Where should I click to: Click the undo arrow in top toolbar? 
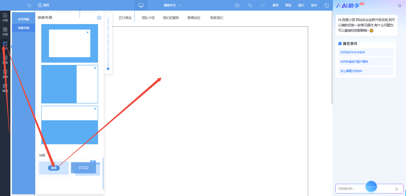tap(250, 5)
